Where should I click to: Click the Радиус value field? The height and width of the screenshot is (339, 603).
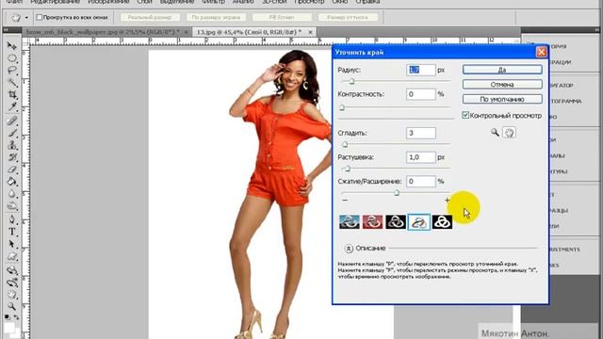coord(421,70)
